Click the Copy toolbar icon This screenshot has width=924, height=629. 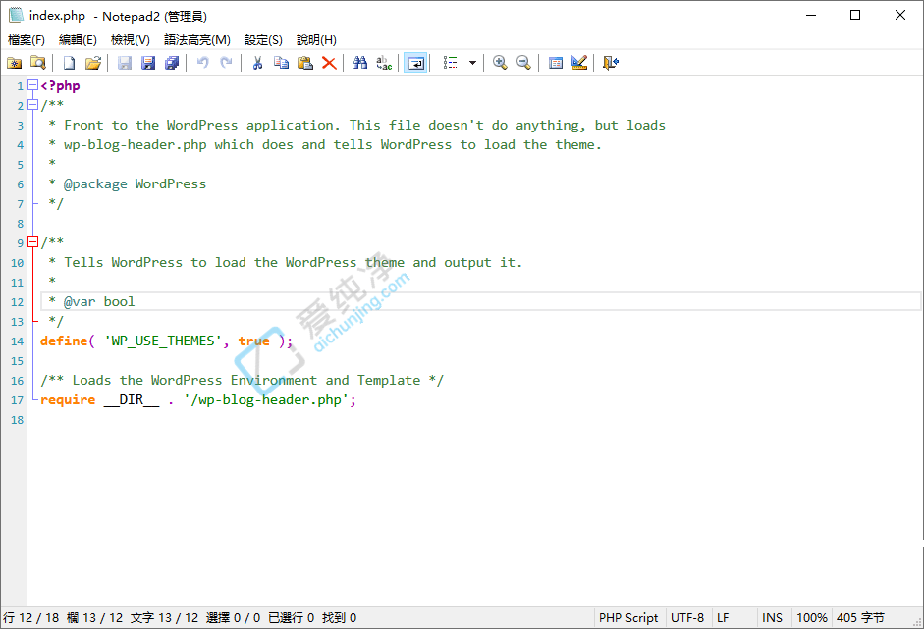coord(281,63)
